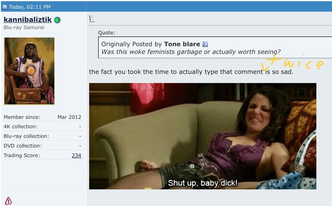Click the post document icon above quote

(x=92, y=19)
